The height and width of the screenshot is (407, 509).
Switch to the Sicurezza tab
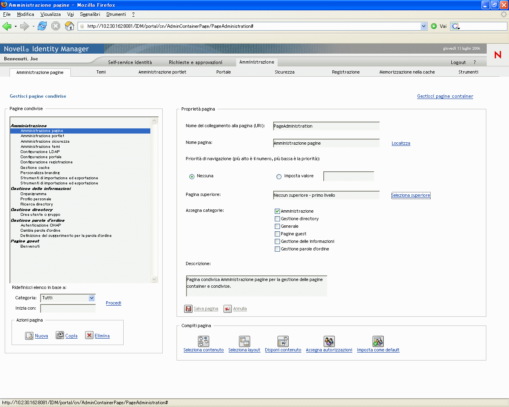pos(284,72)
